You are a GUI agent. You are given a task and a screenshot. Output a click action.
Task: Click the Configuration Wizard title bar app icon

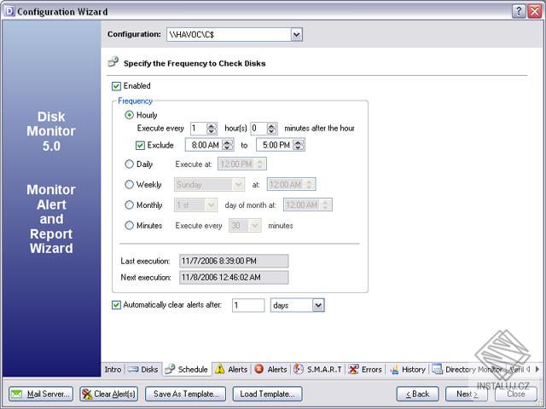coord(9,11)
